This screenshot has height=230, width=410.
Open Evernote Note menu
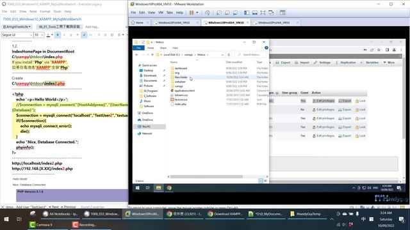[33, 11]
